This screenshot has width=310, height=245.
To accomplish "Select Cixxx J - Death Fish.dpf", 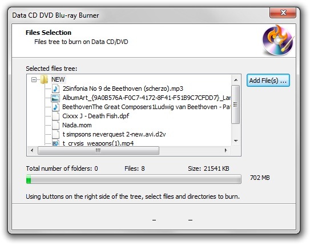I will (96, 116).
